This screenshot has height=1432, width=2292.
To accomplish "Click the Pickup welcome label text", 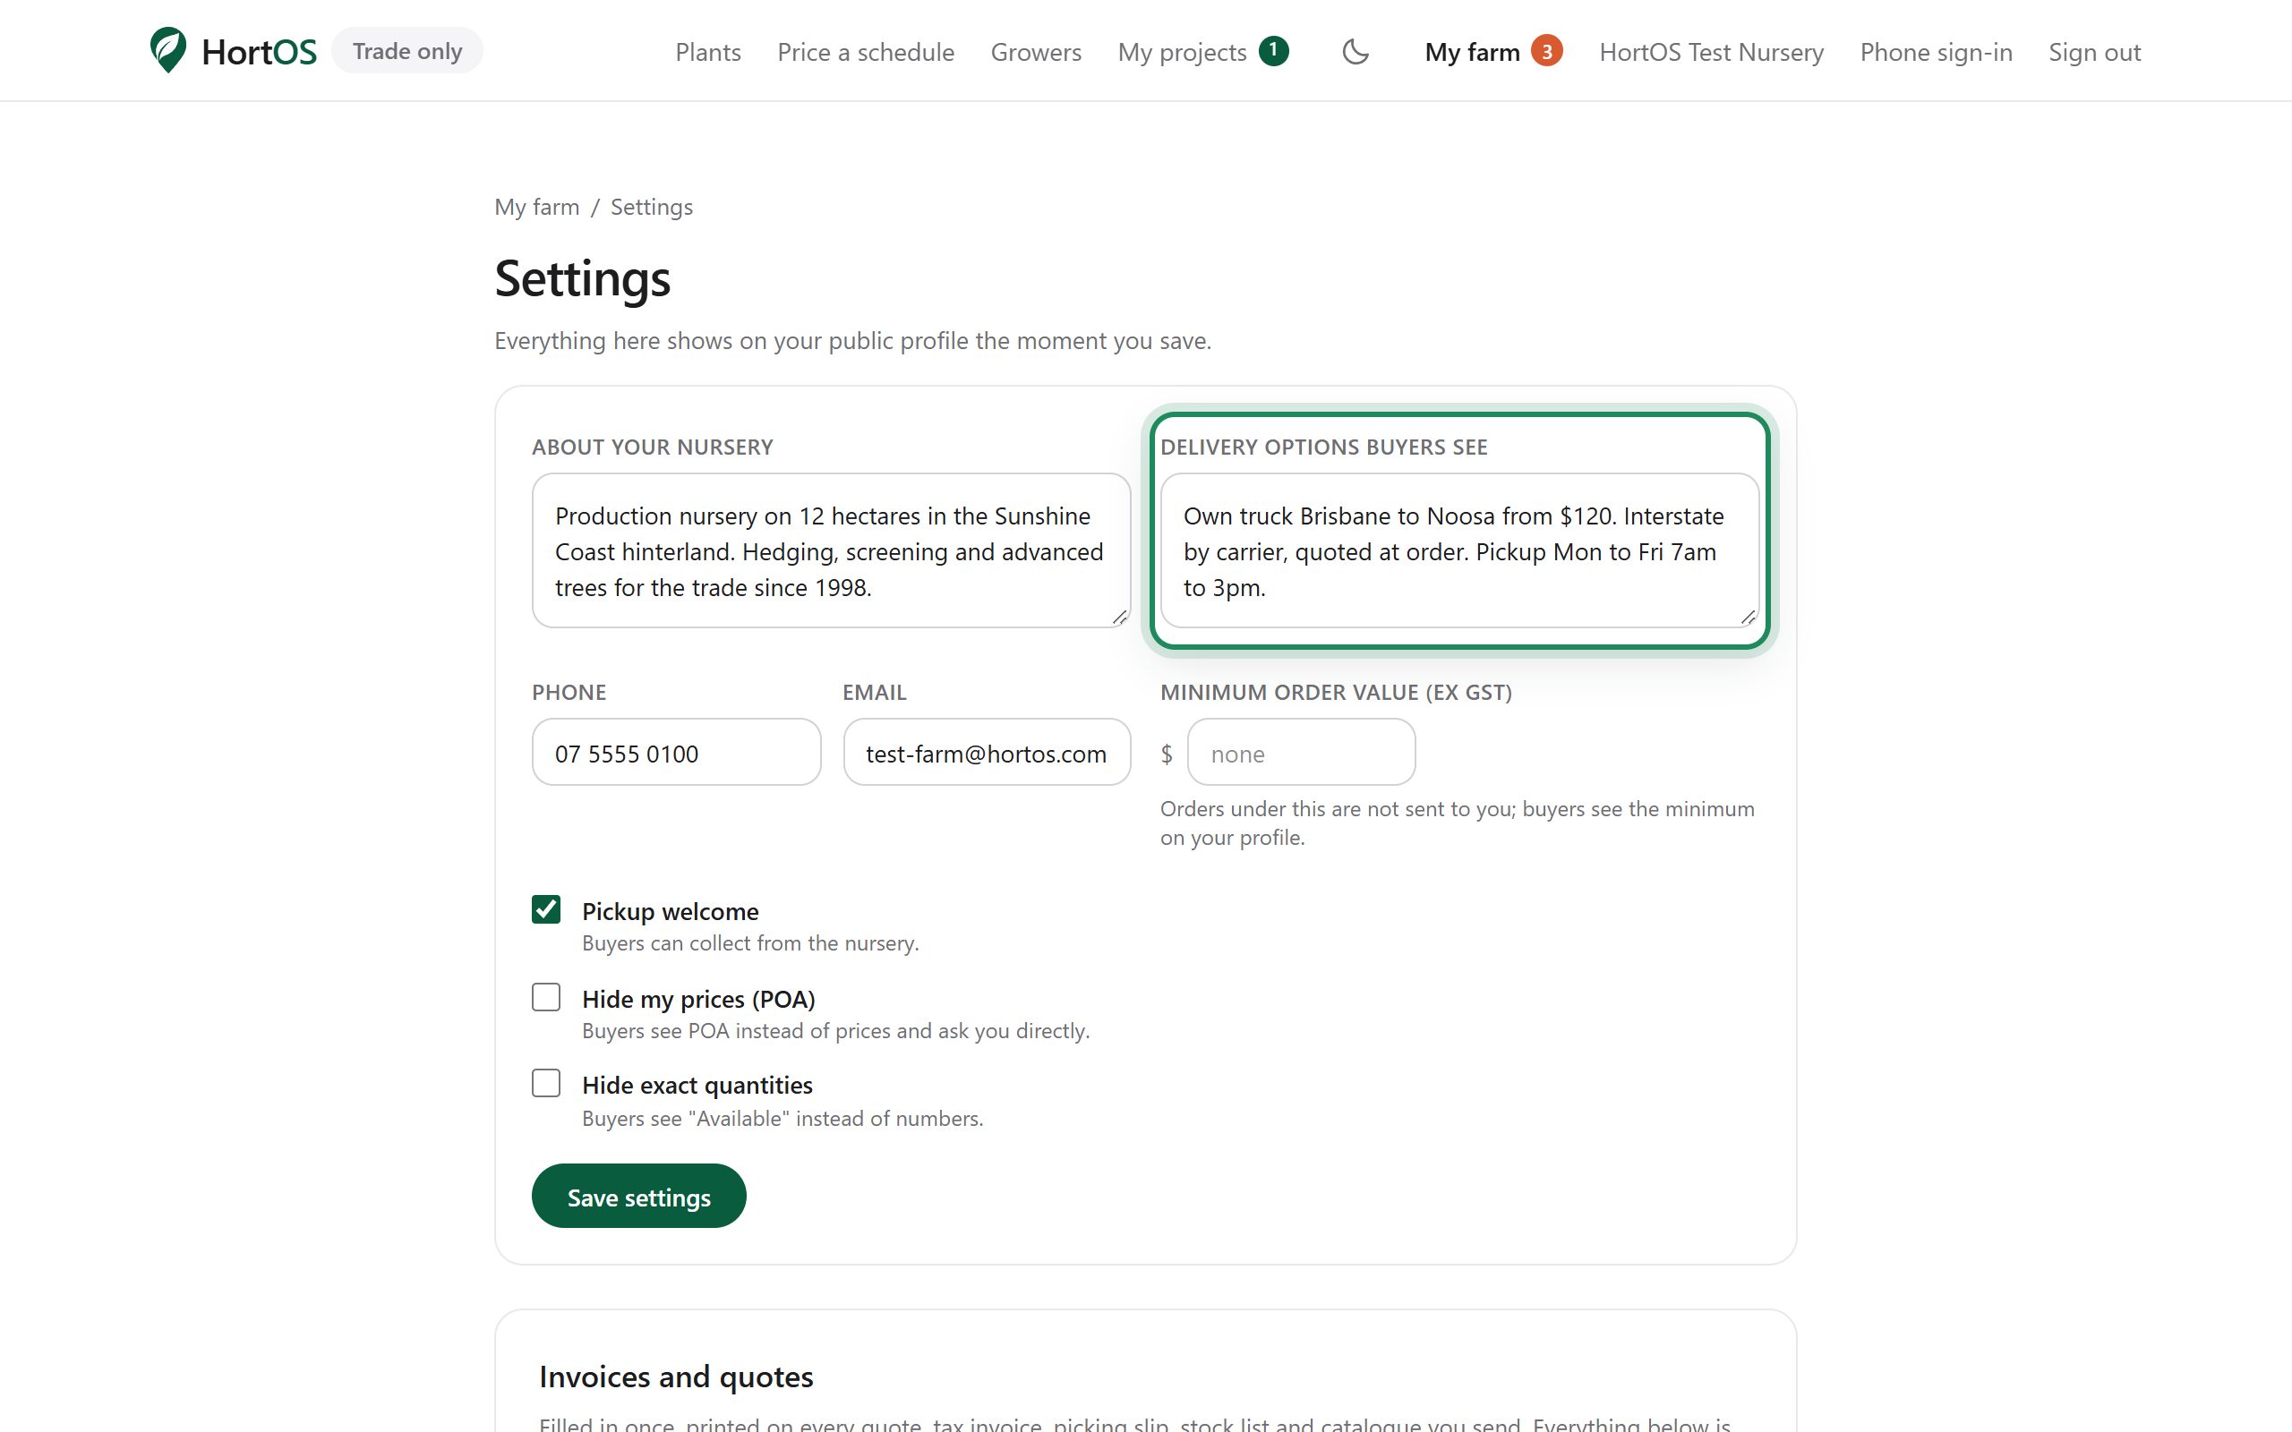I will coord(670,911).
